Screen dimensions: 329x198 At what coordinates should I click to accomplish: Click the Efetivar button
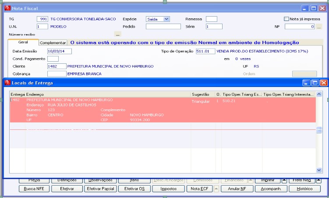click(x=67, y=189)
